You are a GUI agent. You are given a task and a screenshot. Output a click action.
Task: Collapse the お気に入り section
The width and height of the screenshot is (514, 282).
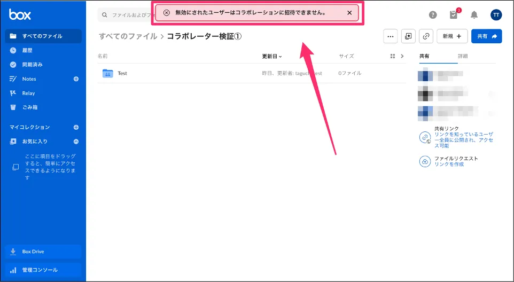(76, 142)
